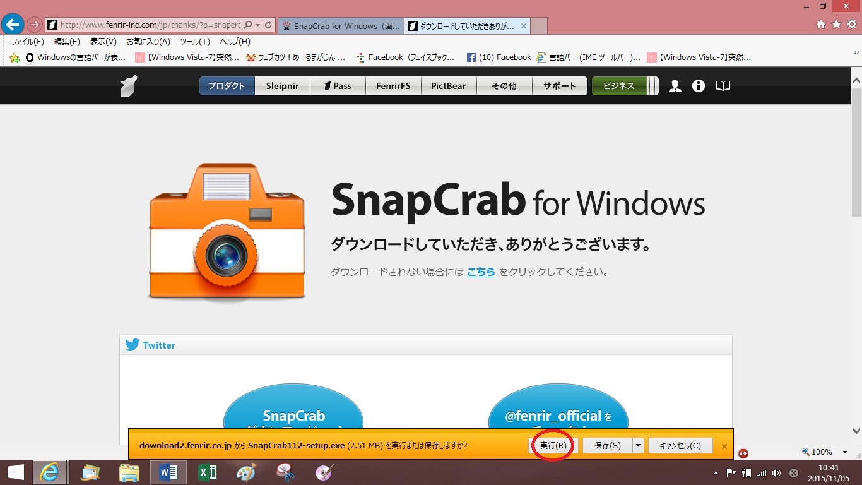Open the ヘルプ(H) menu
862x485 pixels.
point(235,42)
